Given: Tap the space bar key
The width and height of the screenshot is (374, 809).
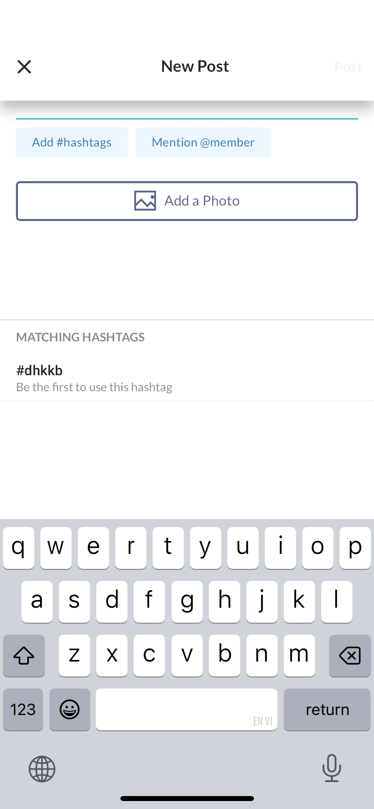Looking at the screenshot, I should [187, 710].
